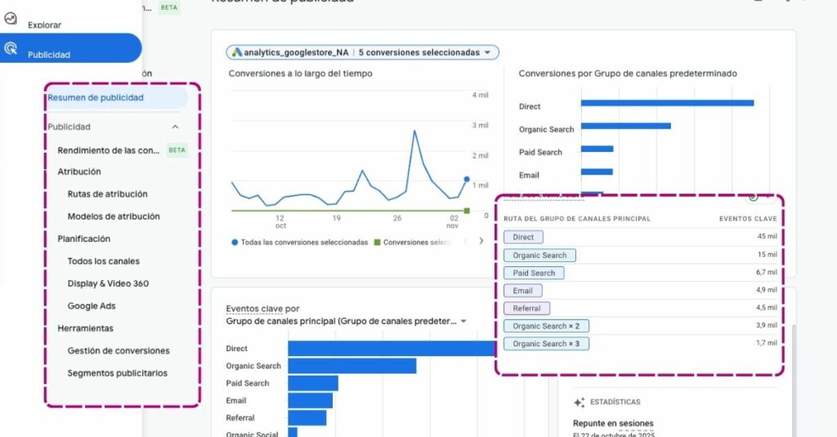The height and width of the screenshot is (437, 837).
Task: Open Modelos de atribución report
Action: (x=114, y=216)
